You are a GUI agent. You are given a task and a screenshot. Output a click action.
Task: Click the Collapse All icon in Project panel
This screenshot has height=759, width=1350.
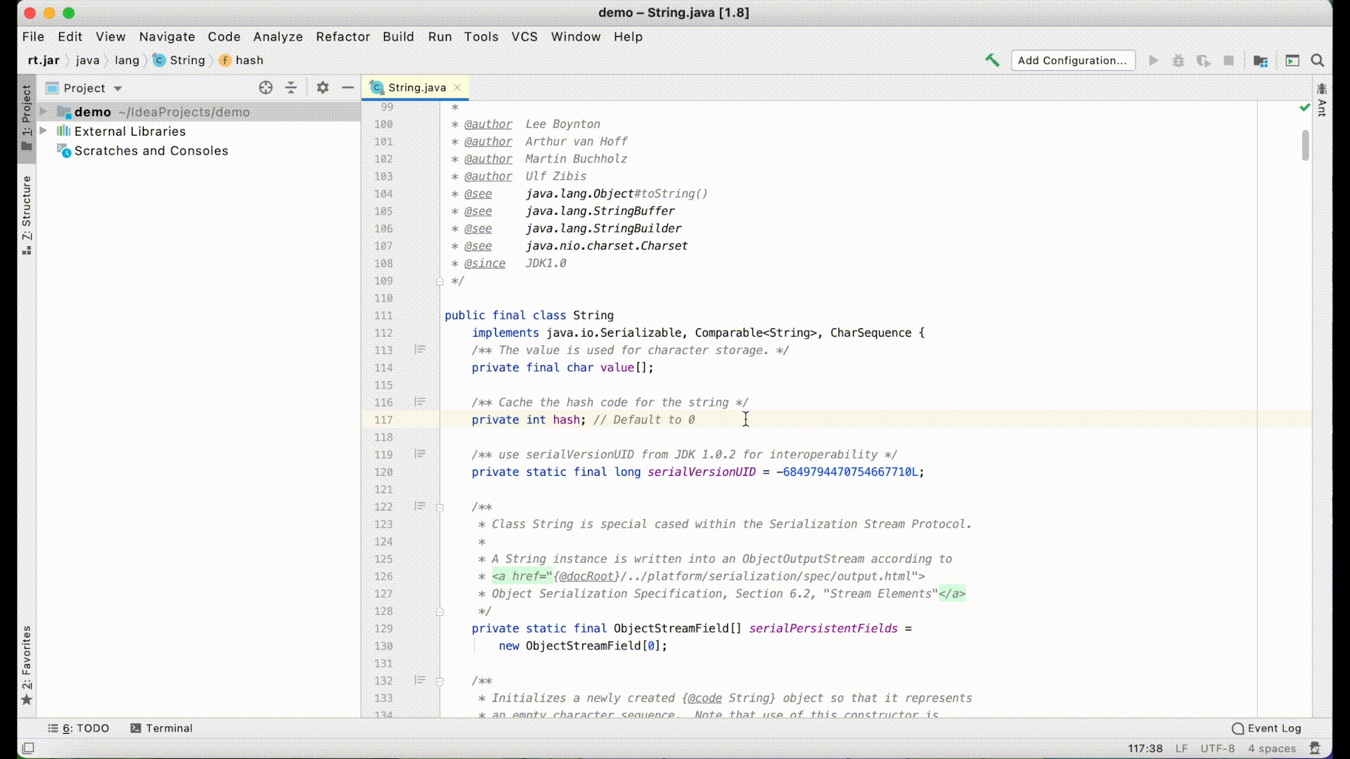pos(291,88)
